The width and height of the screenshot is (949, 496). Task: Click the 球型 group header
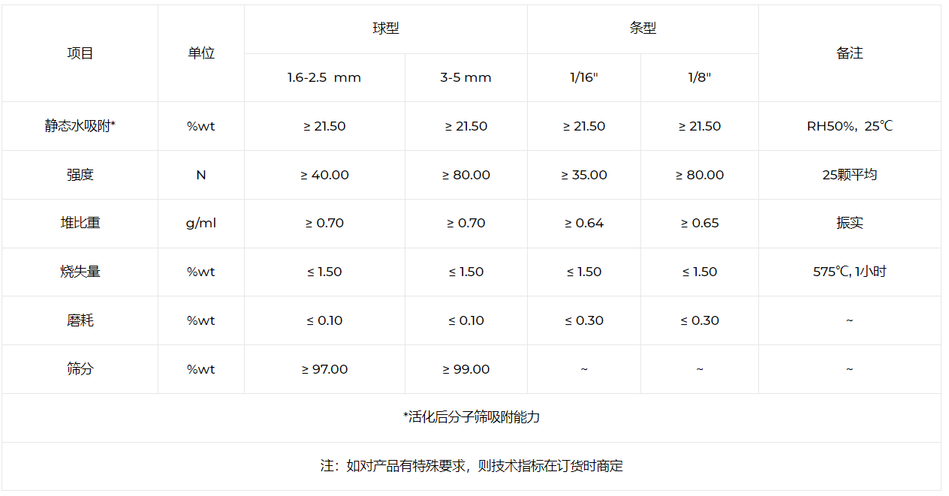(x=386, y=29)
